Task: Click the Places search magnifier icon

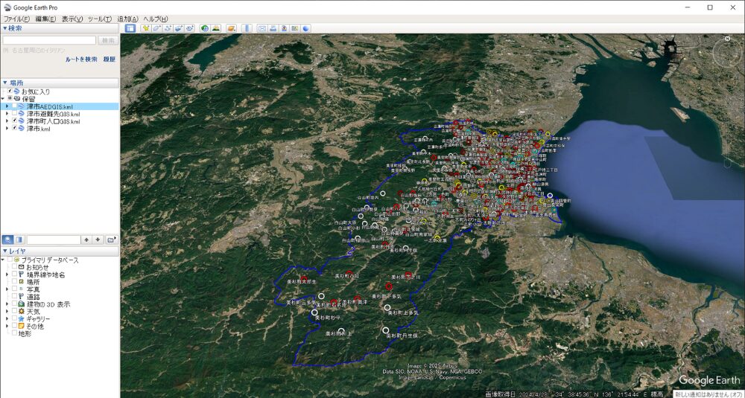Action: [7, 240]
